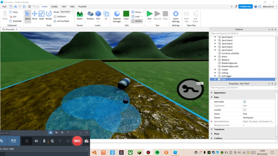The height and width of the screenshot is (156, 278).
Task: Toggle the Anchor button
Action: (136, 21)
